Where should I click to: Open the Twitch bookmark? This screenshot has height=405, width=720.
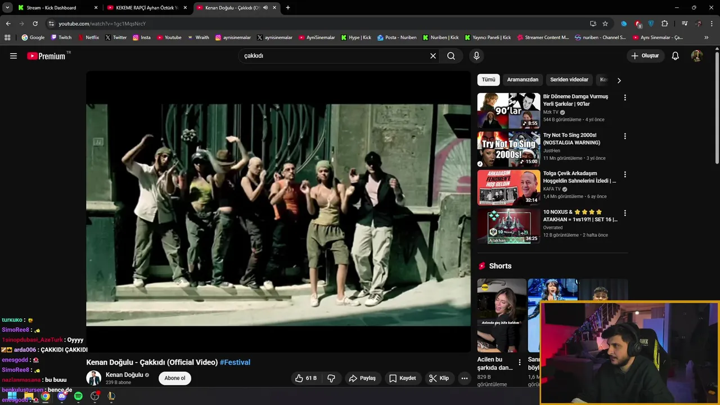(61, 38)
